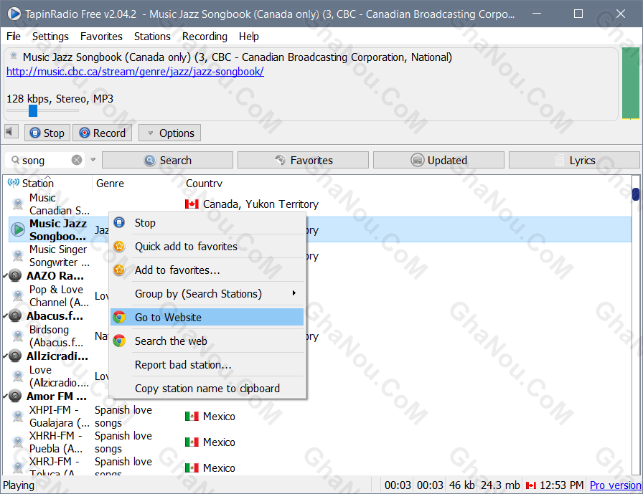Screen dimensions: 643x494
Task: Click the station column antenna icon
Action: [x=14, y=183]
